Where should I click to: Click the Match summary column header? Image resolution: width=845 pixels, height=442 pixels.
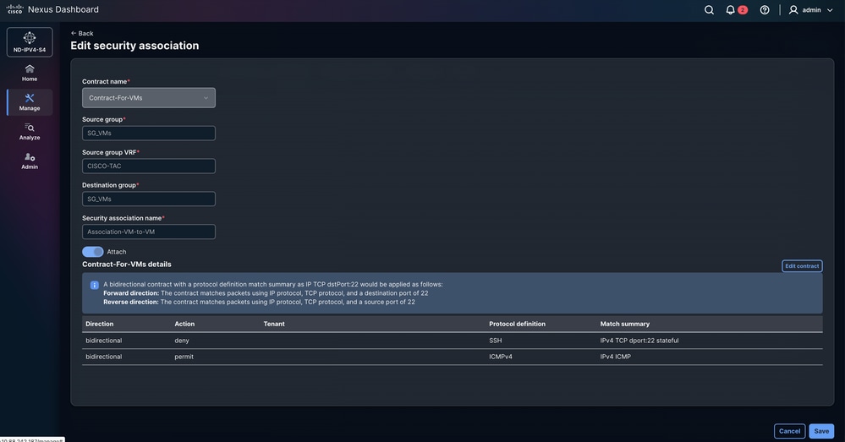pyautogui.click(x=624, y=324)
